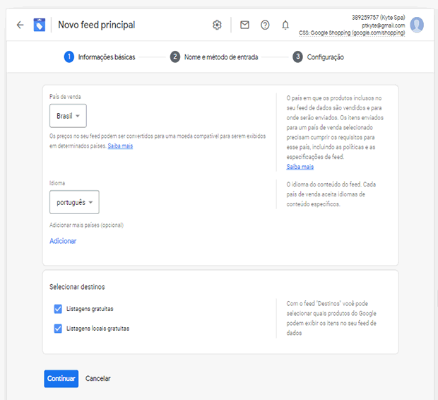The height and width of the screenshot is (400, 438).
Task: Uncheck the Listagens gratuitas checkbox
Action: tap(58, 309)
